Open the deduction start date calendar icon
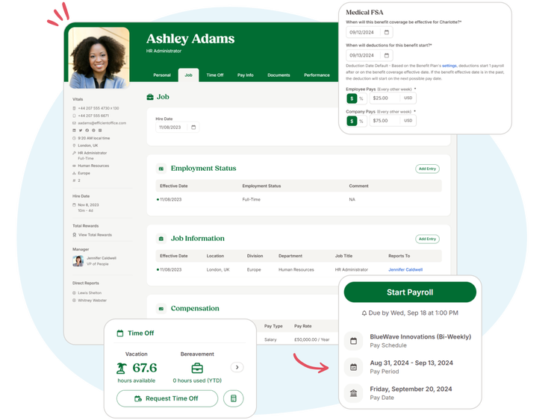The image size is (560, 420). pos(387,55)
